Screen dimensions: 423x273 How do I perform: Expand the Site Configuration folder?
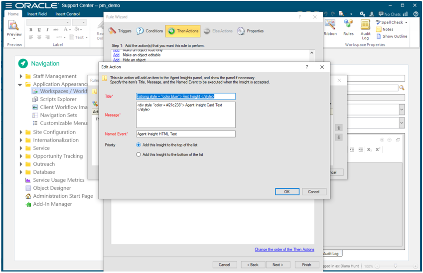pyautogui.click(x=21, y=132)
